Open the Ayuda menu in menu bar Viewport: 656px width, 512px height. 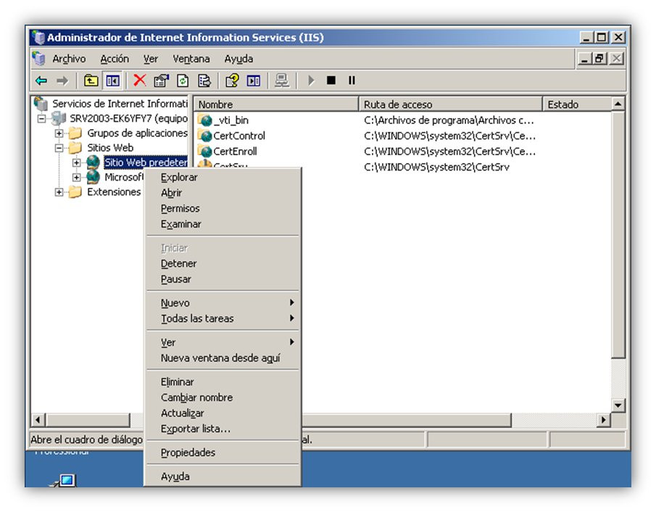tap(238, 59)
